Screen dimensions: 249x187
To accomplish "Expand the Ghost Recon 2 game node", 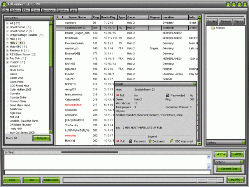I will point(7,31).
